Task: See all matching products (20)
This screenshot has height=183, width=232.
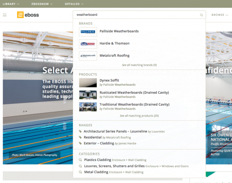Action: click(x=139, y=116)
